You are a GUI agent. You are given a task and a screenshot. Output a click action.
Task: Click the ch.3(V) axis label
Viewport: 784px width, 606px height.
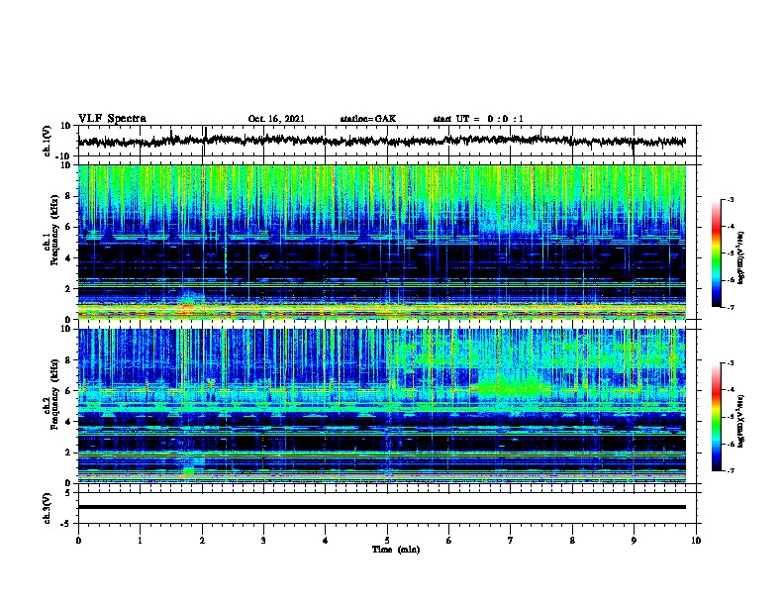[48, 508]
